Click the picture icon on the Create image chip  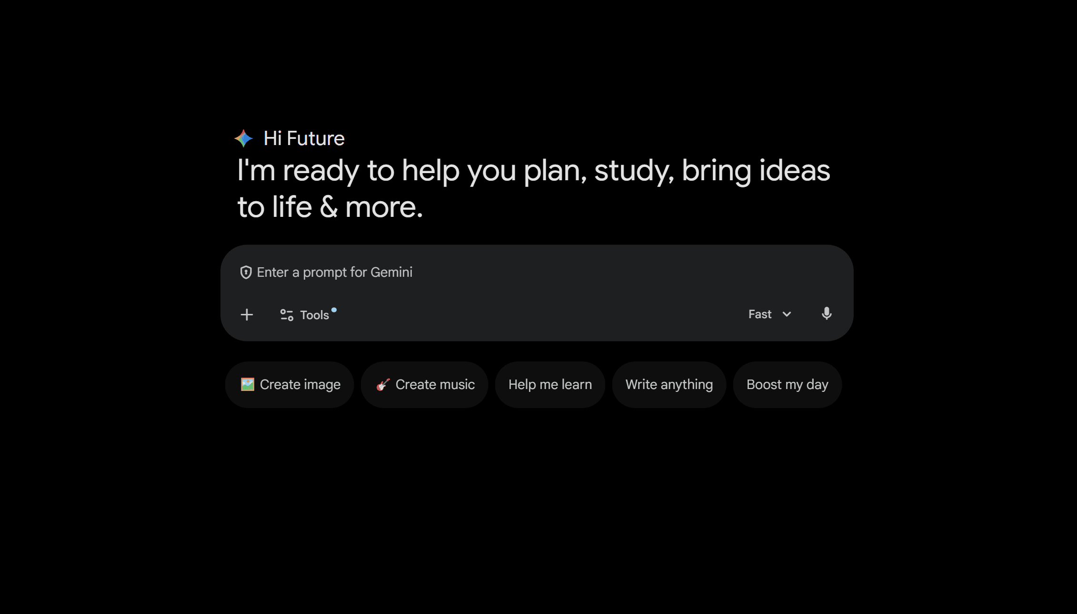pyautogui.click(x=248, y=384)
